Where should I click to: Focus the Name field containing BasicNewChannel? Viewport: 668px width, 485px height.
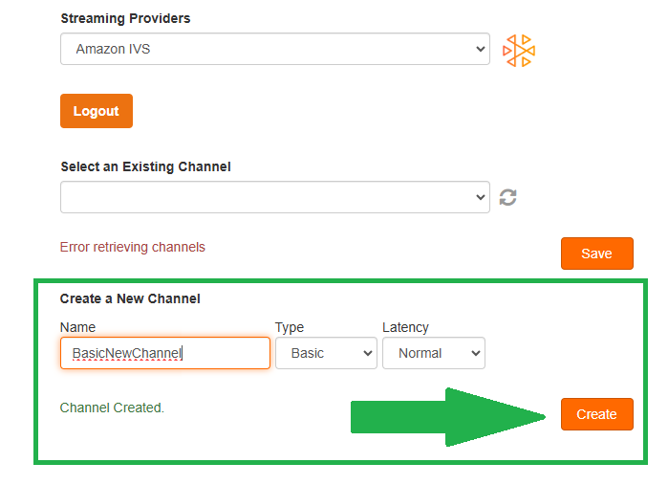[165, 353]
